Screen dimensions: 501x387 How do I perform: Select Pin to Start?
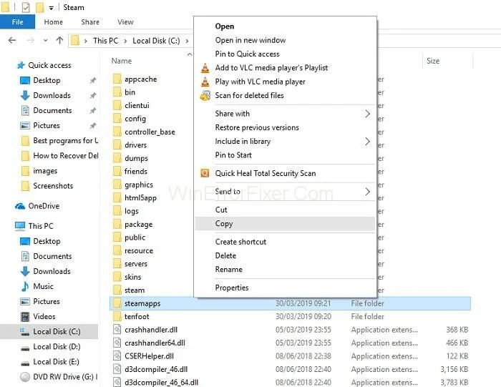[285, 155]
